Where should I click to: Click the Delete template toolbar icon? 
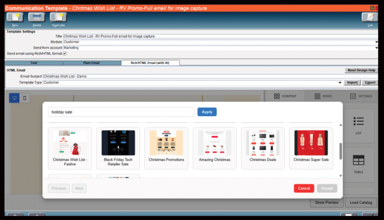point(36,17)
